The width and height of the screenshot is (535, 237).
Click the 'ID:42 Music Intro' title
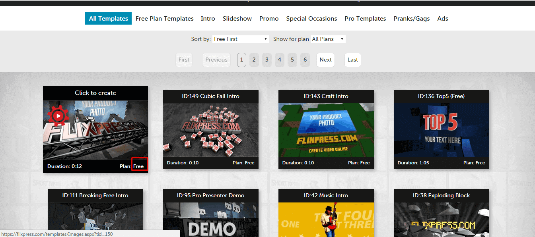(326, 195)
